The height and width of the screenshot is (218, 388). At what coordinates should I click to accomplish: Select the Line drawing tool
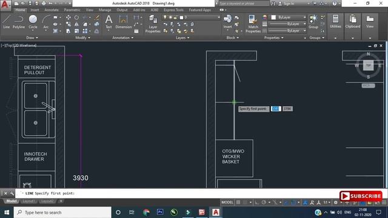click(7, 22)
